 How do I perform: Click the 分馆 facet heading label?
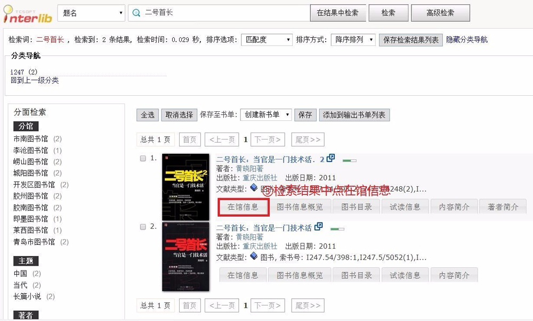tap(26, 126)
